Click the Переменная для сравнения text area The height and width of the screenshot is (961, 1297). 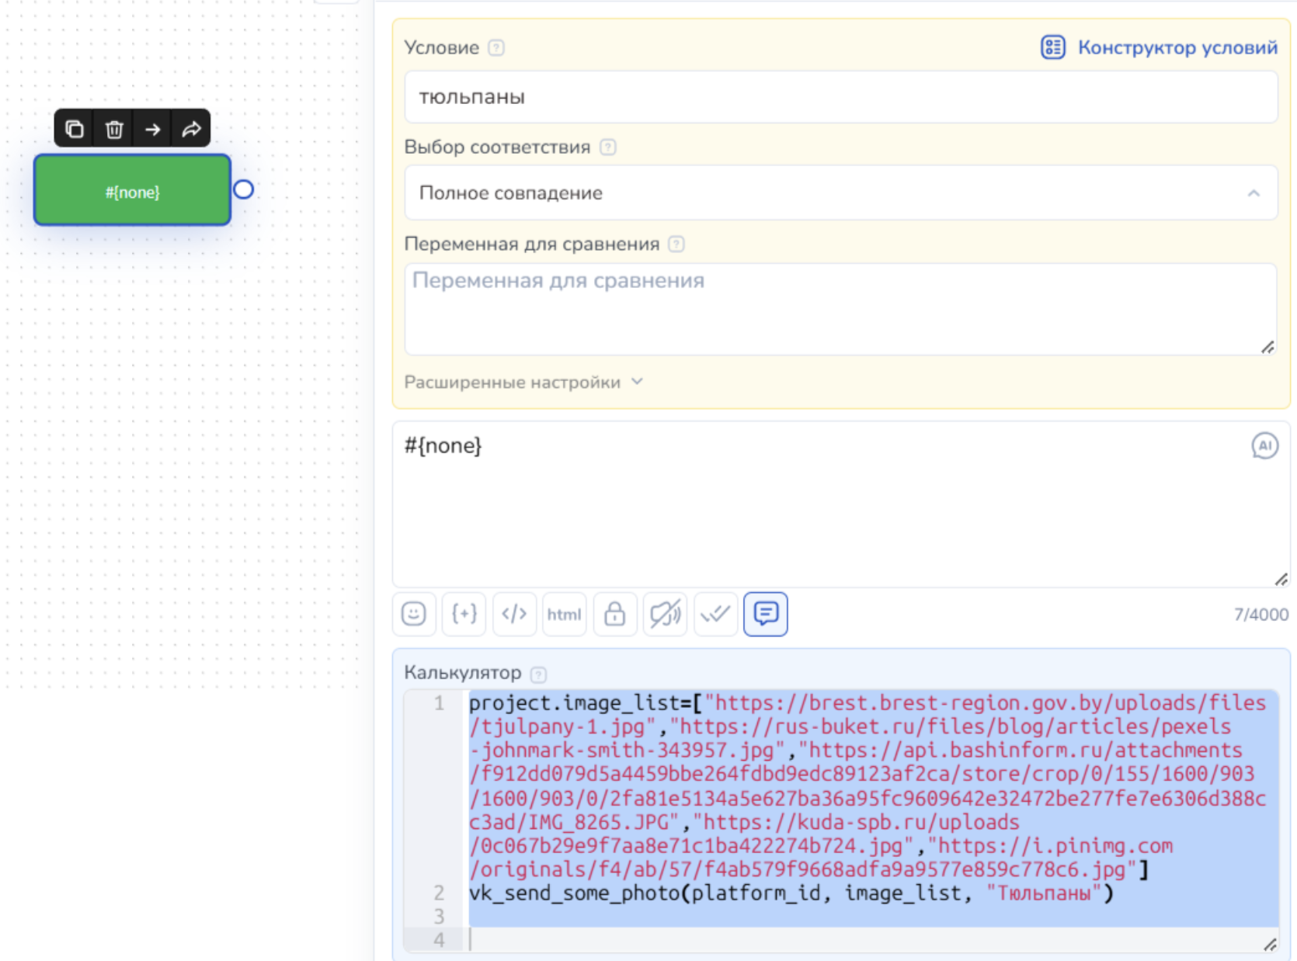click(840, 309)
